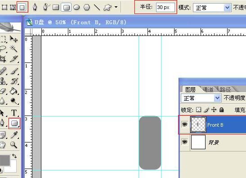
Task: Toggle the lock all padlock
Action: tap(222, 110)
